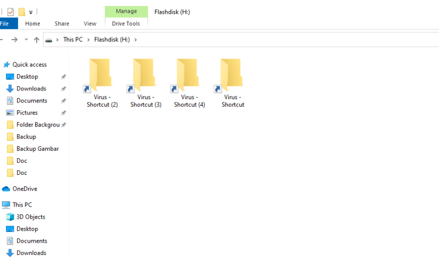Click the OneDrive cloud icon

[6, 189]
